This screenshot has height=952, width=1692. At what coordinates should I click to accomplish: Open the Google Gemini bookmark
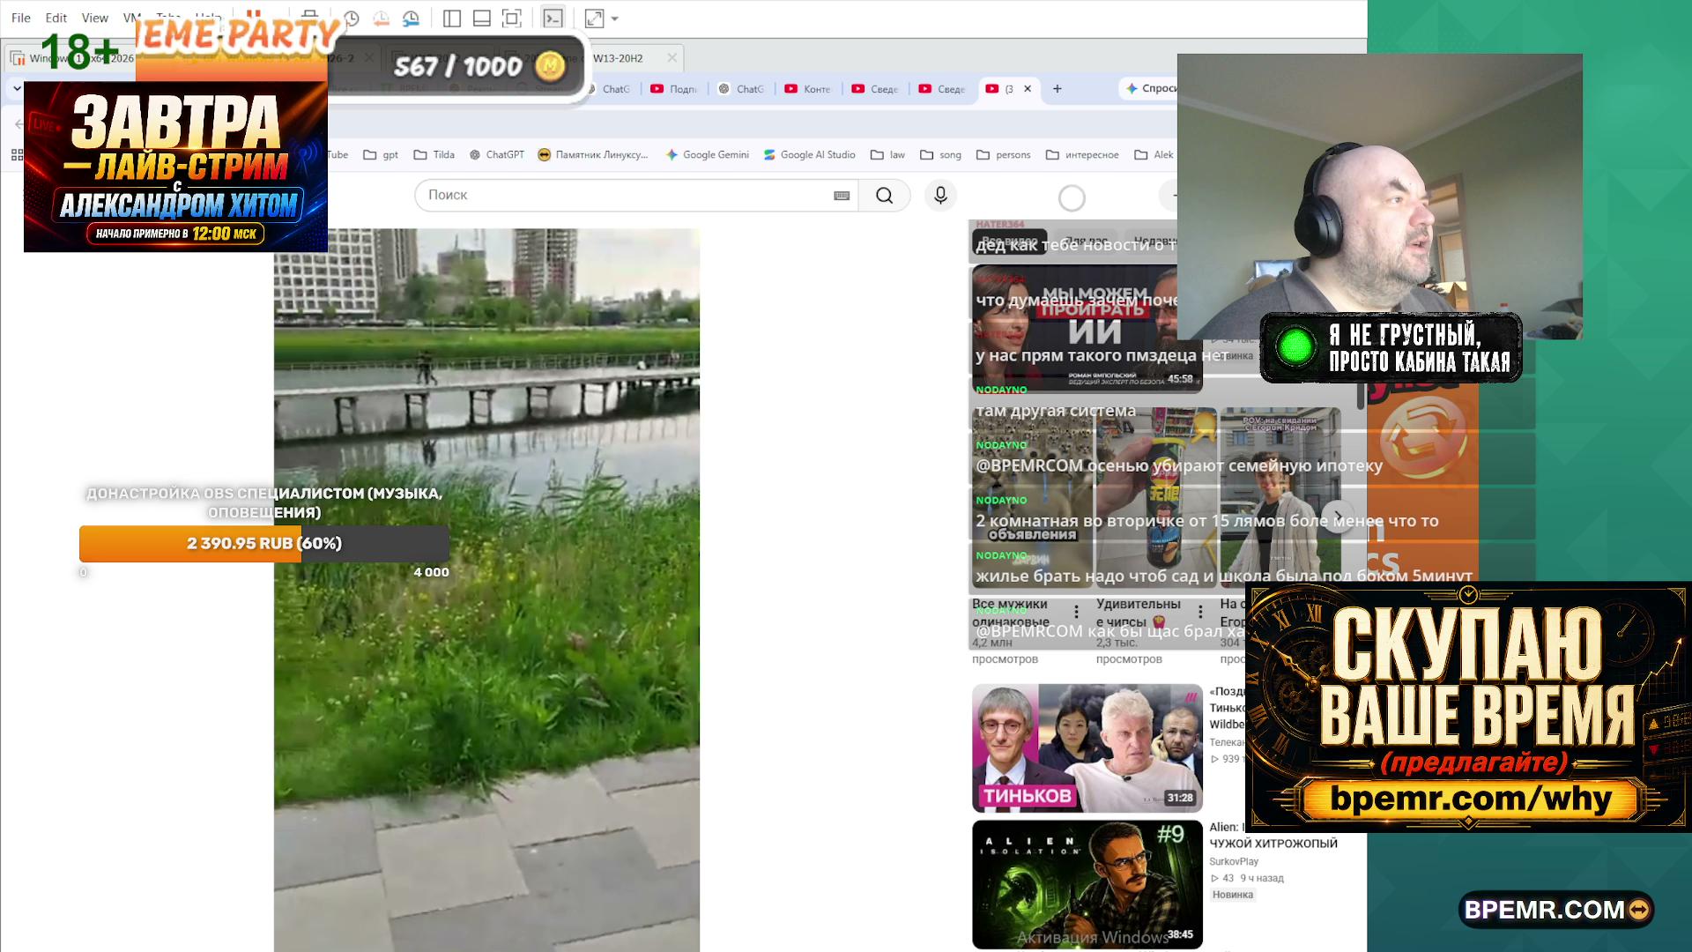click(708, 155)
